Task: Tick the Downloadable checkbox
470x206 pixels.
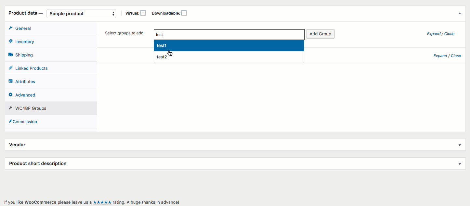Action: pos(184,13)
